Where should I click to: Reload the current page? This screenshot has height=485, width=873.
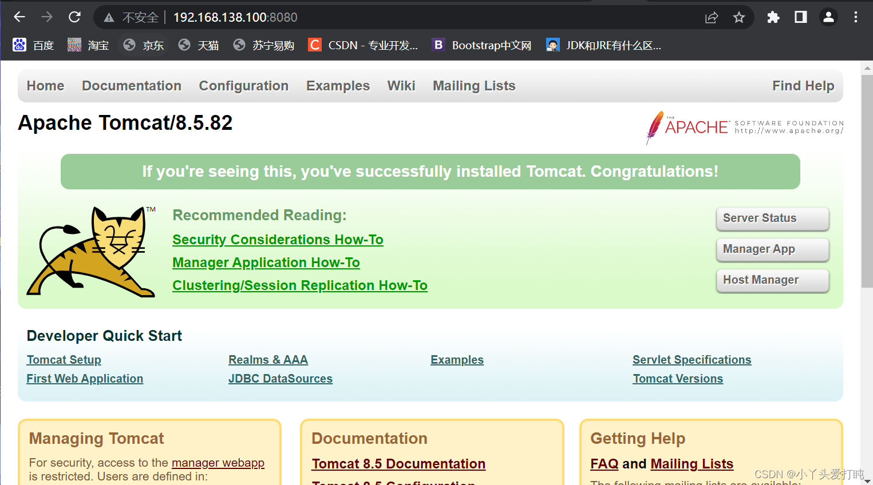coord(74,17)
